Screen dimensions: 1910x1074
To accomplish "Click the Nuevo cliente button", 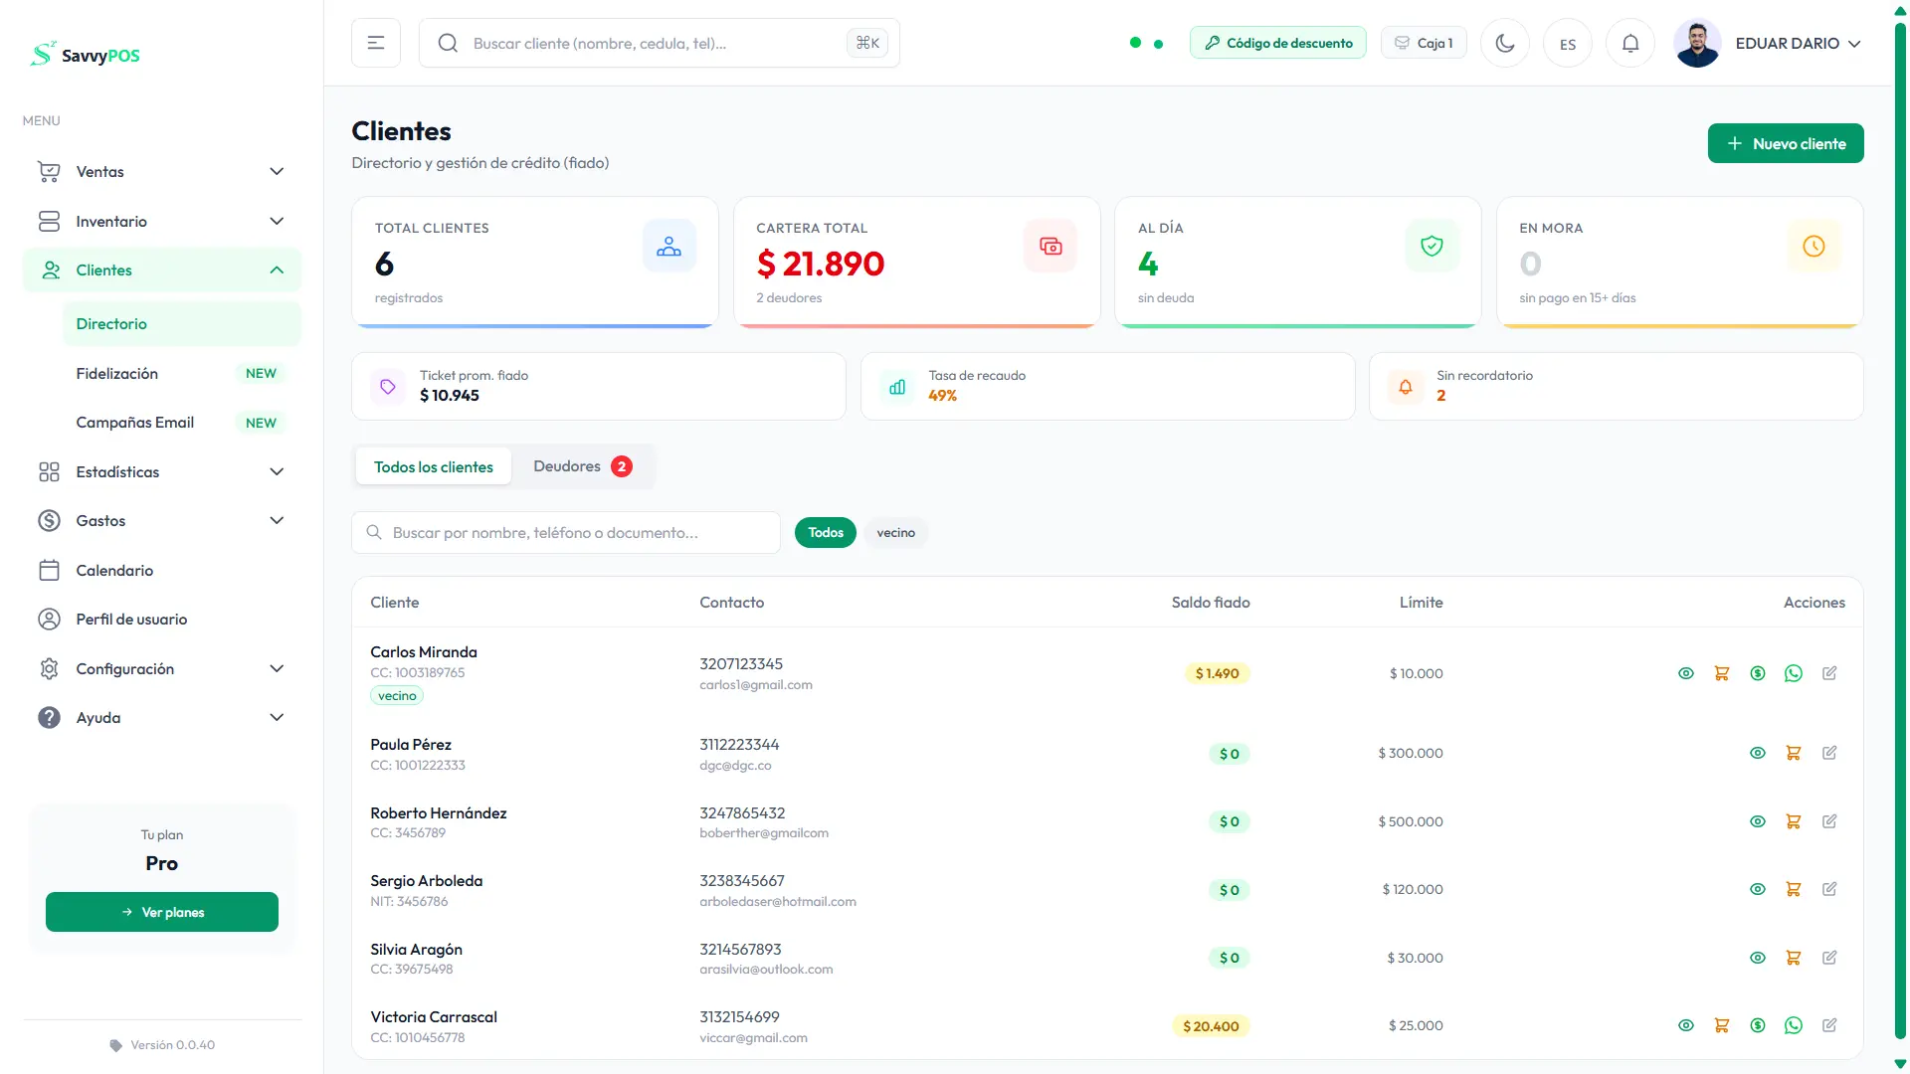I will [x=1785, y=144].
